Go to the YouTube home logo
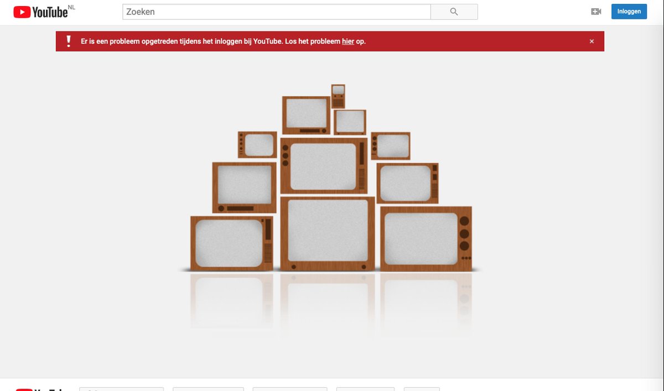 [x=41, y=12]
